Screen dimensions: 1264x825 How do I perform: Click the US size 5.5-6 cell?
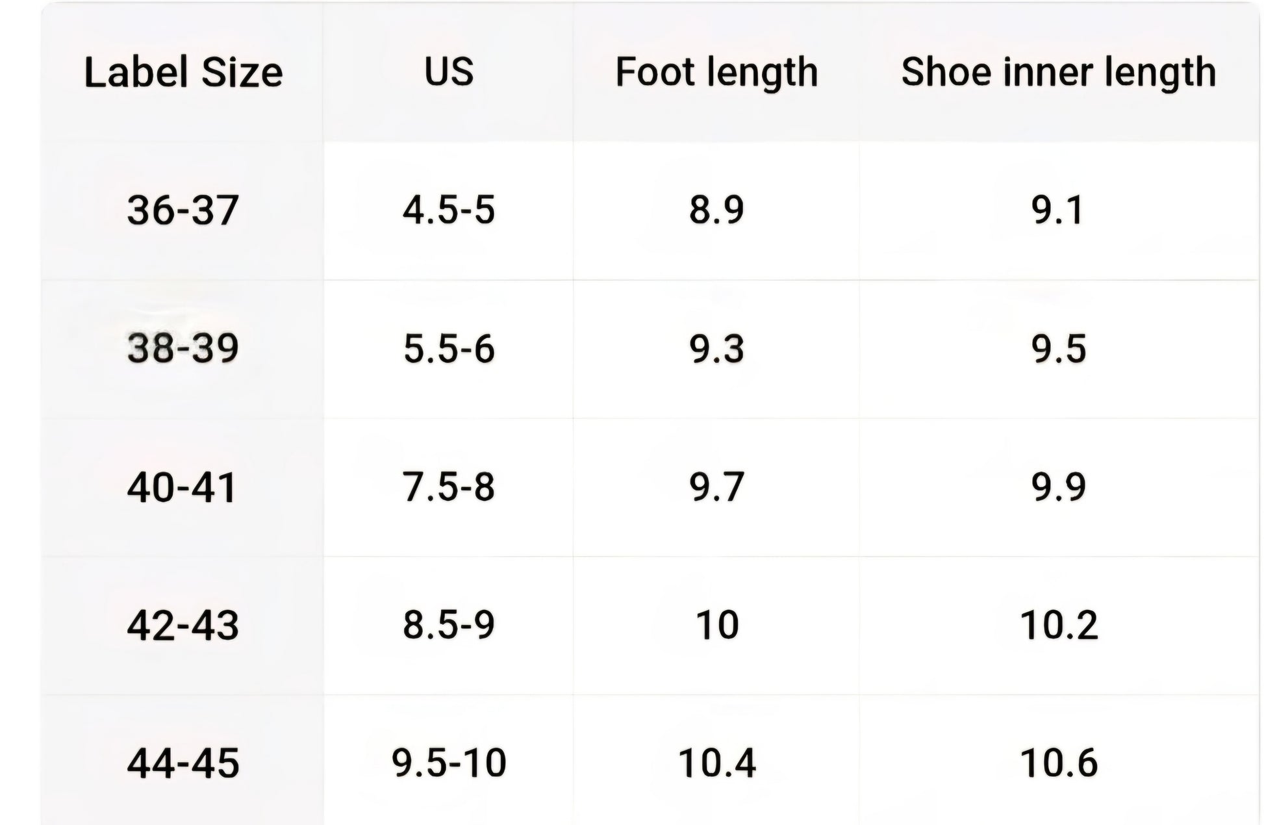[449, 349]
